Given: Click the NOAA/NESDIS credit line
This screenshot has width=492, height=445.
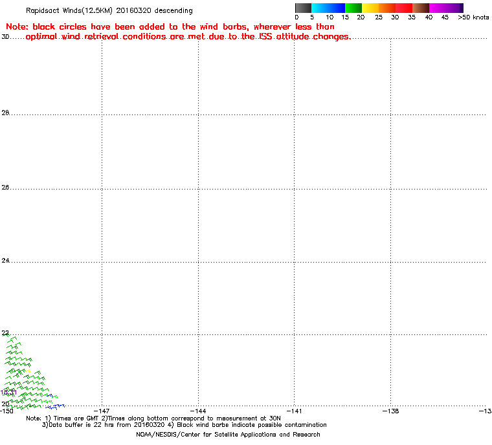Looking at the screenshot, I should pos(228,435).
